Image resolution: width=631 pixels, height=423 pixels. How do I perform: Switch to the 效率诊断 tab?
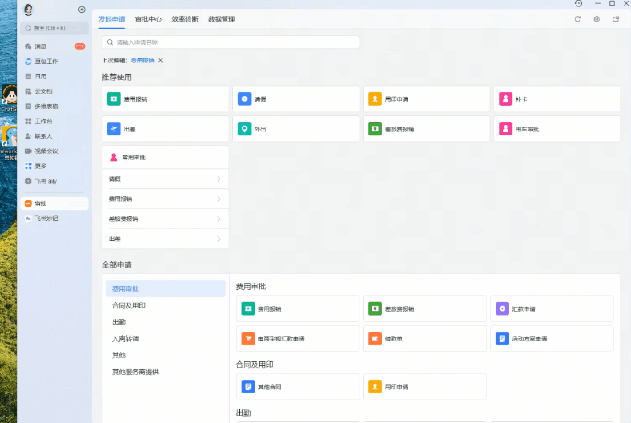[x=185, y=19]
